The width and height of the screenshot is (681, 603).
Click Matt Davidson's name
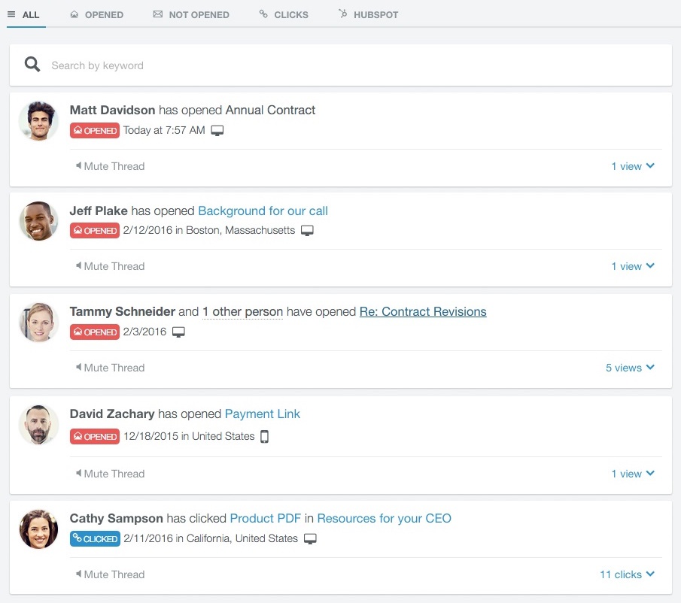pyautogui.click(x=112, y=111)
